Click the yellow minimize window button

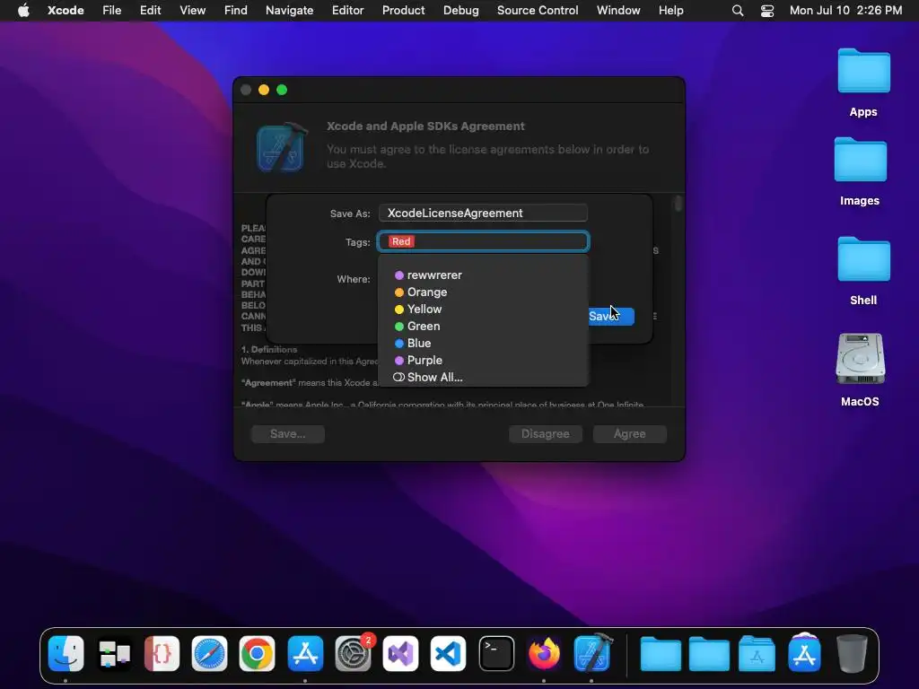264,90
